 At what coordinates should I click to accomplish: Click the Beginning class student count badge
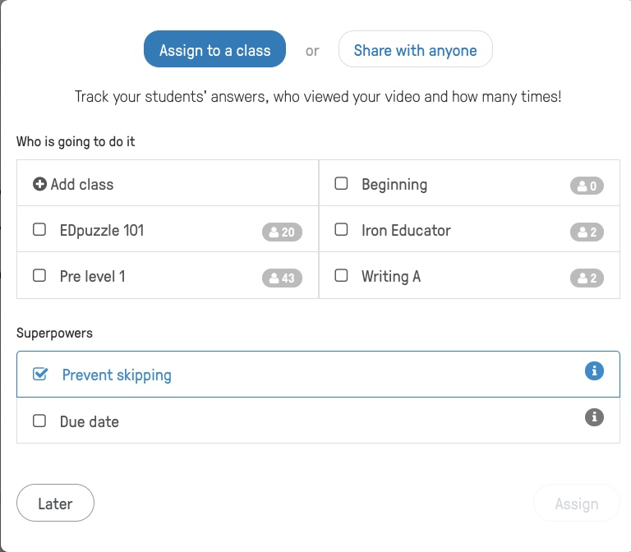(x=587, y=186)
